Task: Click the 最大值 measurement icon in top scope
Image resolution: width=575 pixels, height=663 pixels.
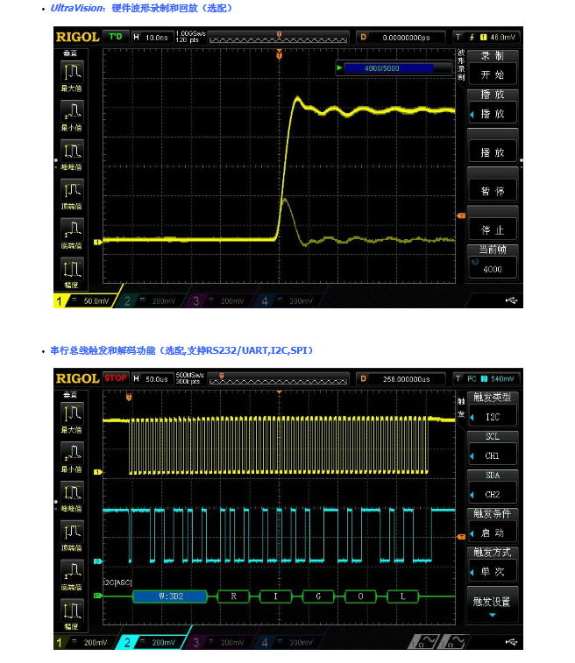Action: coord(72,71)
